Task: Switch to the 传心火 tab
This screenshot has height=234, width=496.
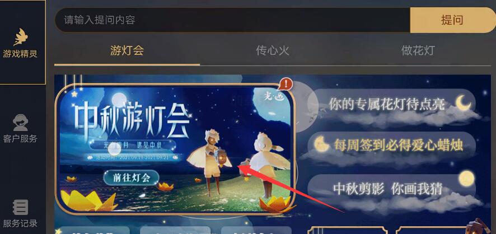Action: tap(273, 50)
